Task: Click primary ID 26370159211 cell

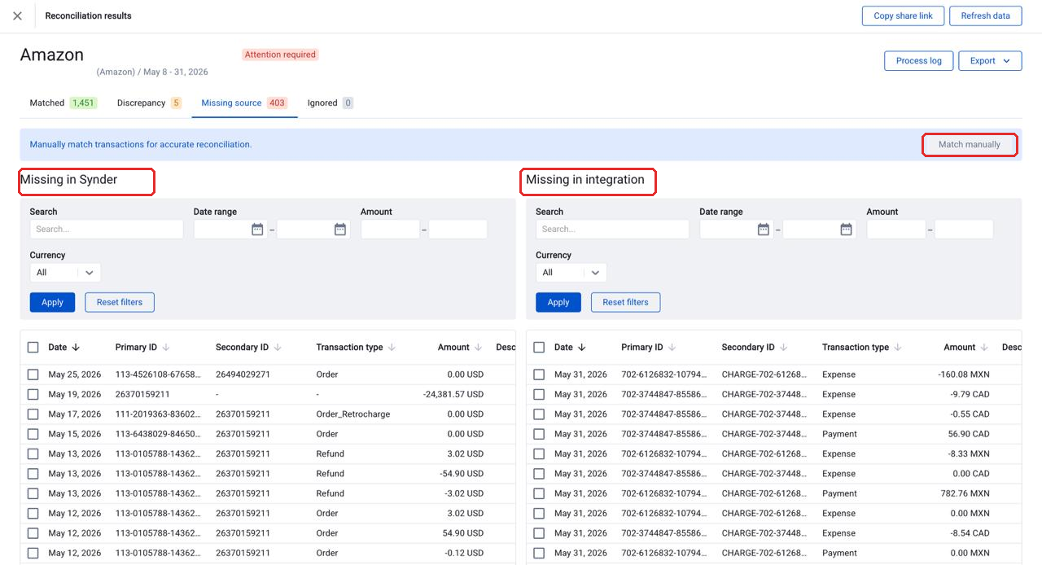Action: (x=142, y=394)
